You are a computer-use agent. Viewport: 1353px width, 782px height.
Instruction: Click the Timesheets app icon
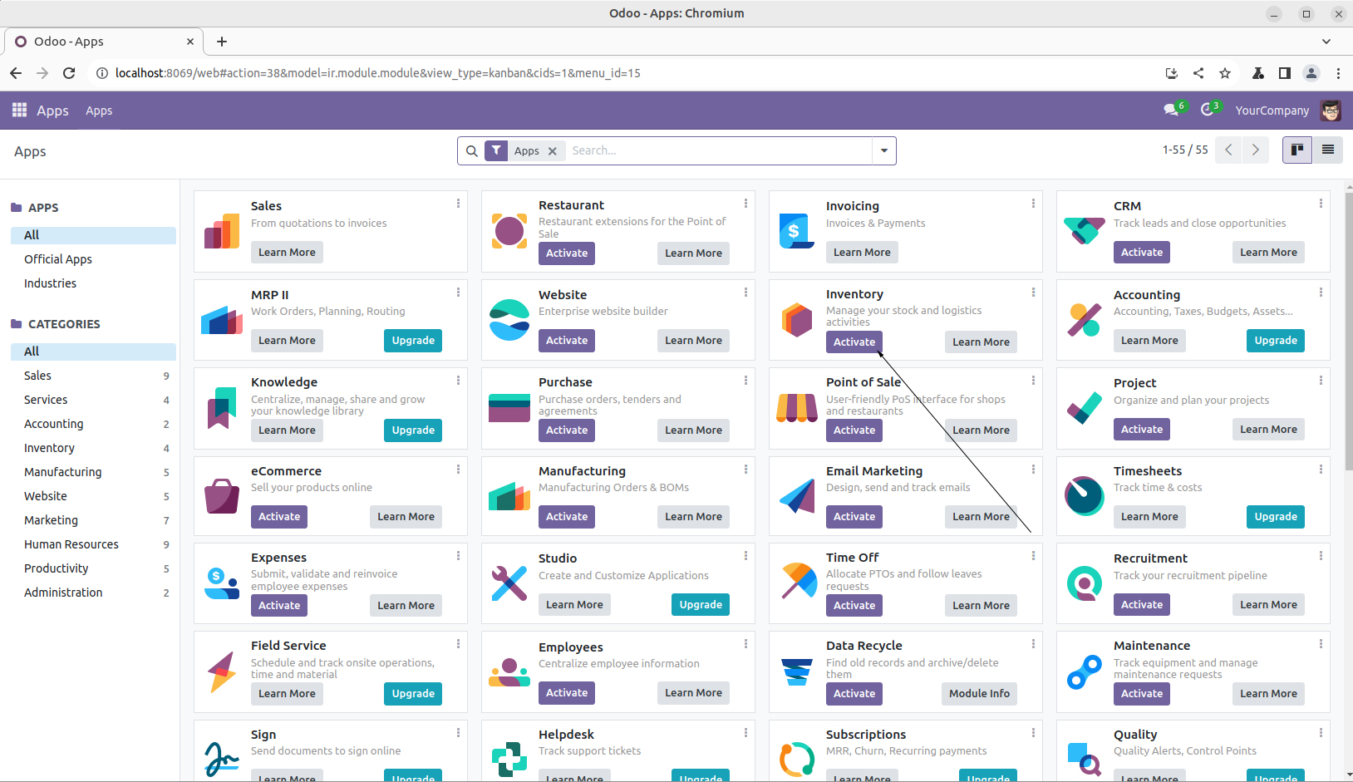(x=1084, y=496)
